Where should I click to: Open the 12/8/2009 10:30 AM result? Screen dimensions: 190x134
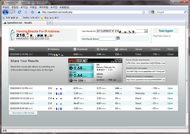[x=170, y=103]
